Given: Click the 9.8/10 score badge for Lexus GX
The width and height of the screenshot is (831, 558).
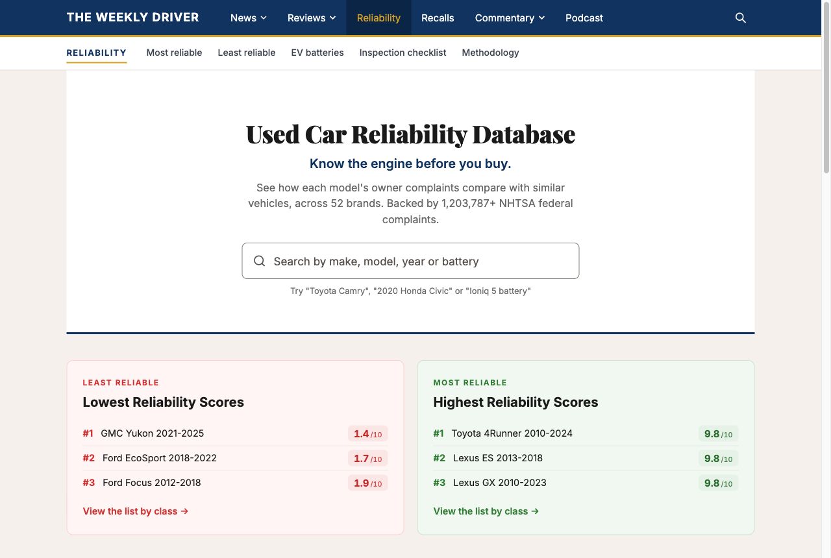Looking at the screenshot, I should click(719, 483).
